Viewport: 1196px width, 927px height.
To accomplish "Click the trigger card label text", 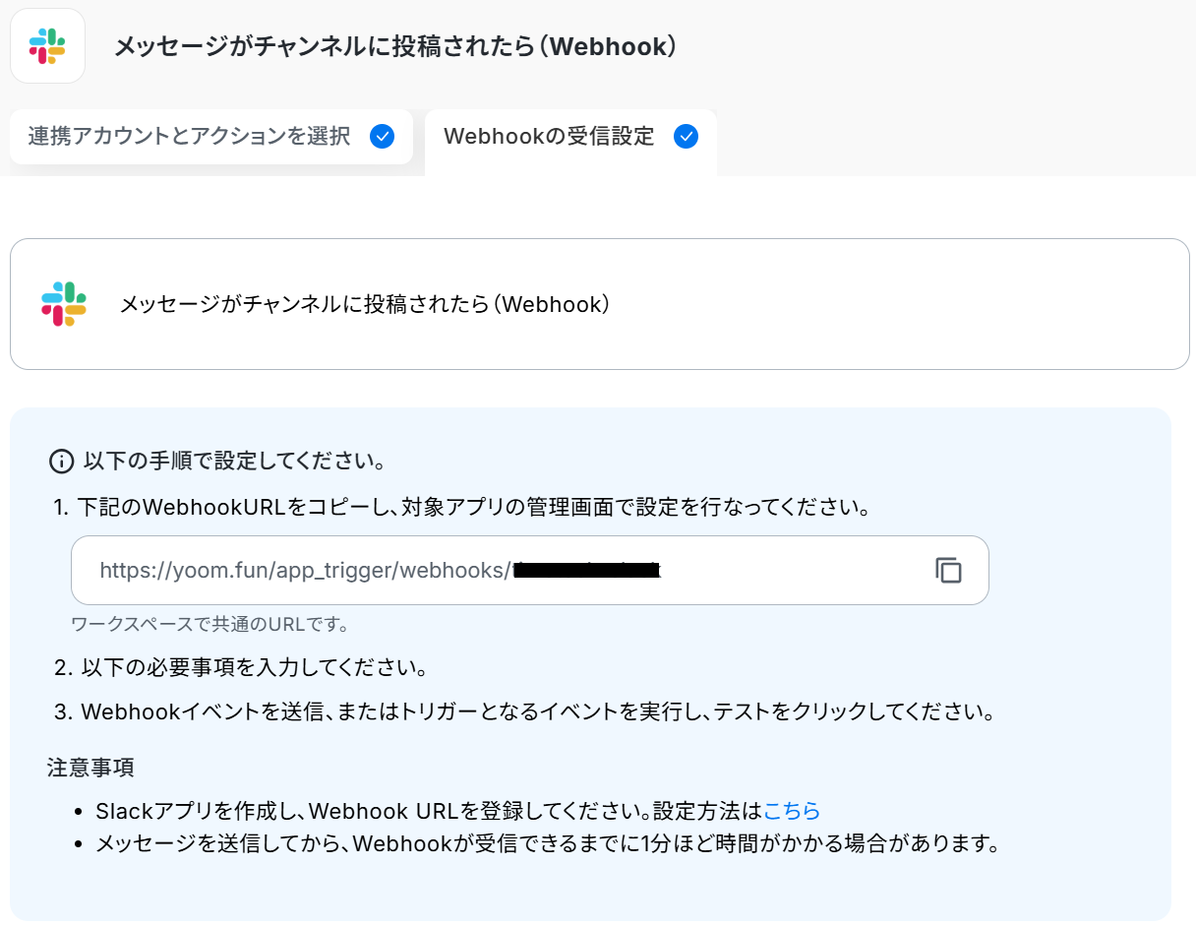I will tap(365, 305).
